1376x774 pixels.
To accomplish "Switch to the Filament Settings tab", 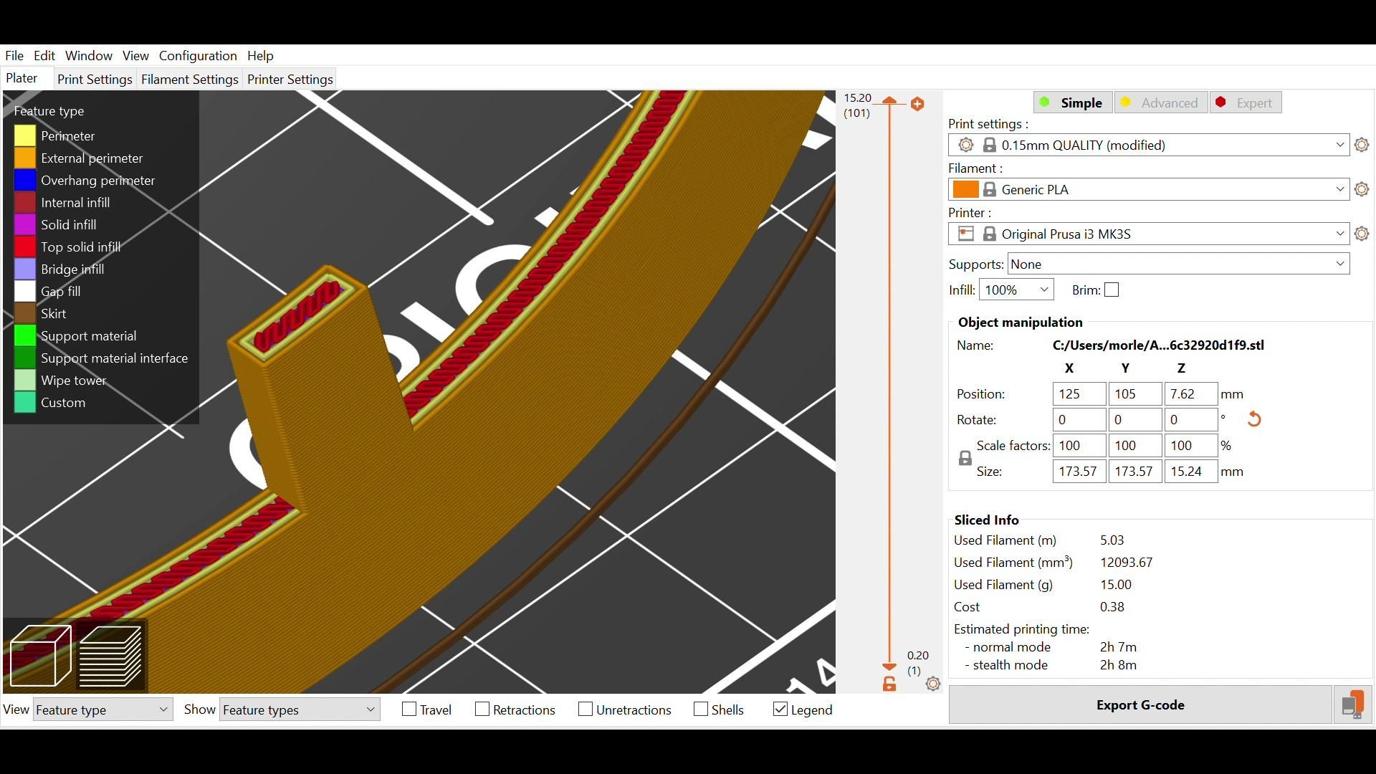I will pyautogui.click(x=189, y=80).
